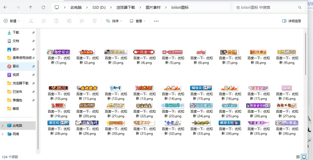Select the 绝对零度 thumbnail file (36).png
The height and width of the screenshot is (160, 313).
pos(287,123)
